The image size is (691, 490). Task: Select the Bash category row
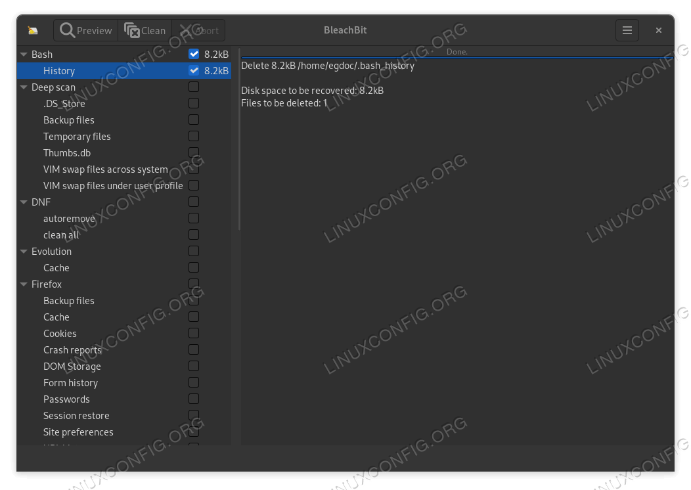124,55
